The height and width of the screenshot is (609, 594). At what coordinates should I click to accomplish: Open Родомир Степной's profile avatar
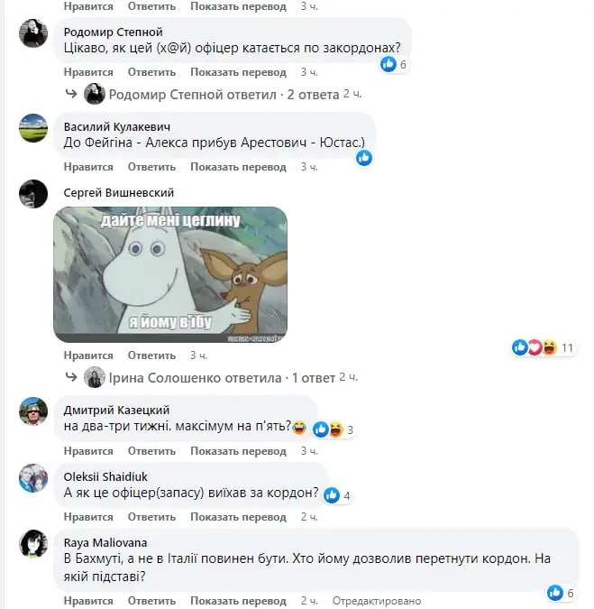coord(33,33)
